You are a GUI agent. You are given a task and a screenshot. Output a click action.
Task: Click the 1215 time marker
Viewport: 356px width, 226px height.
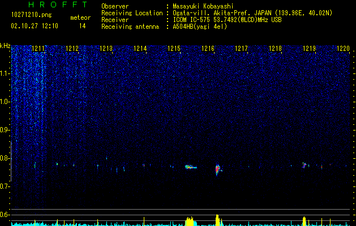pos(174,49)
